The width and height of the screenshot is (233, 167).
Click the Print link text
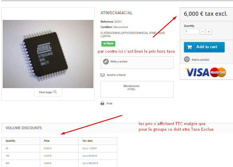(x=110, y=104)
